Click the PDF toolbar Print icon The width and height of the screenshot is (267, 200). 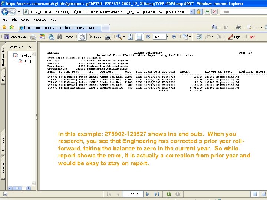tap(33, 37)
